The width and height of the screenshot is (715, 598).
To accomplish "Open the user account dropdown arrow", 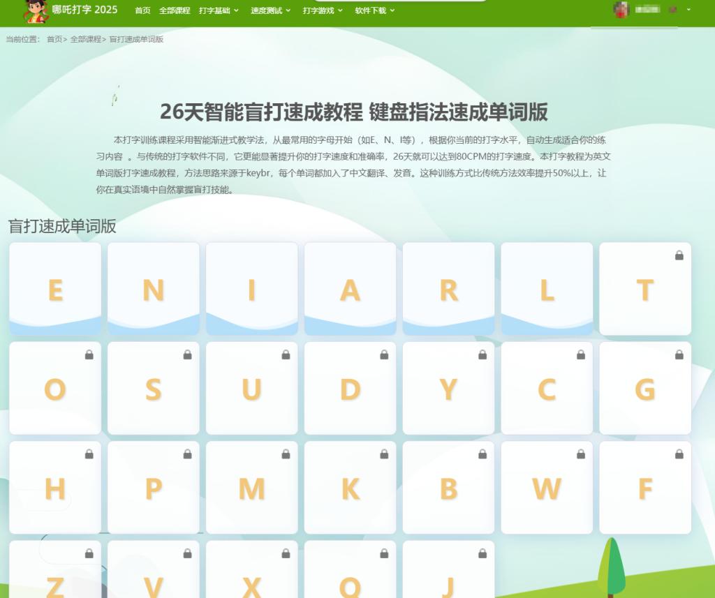I will (x=689, y=10).
